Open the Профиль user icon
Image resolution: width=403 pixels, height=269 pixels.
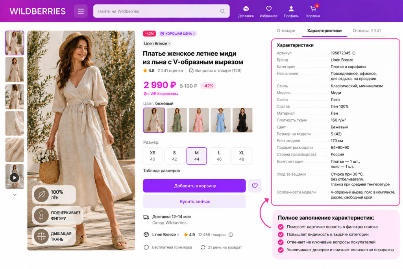291,11
